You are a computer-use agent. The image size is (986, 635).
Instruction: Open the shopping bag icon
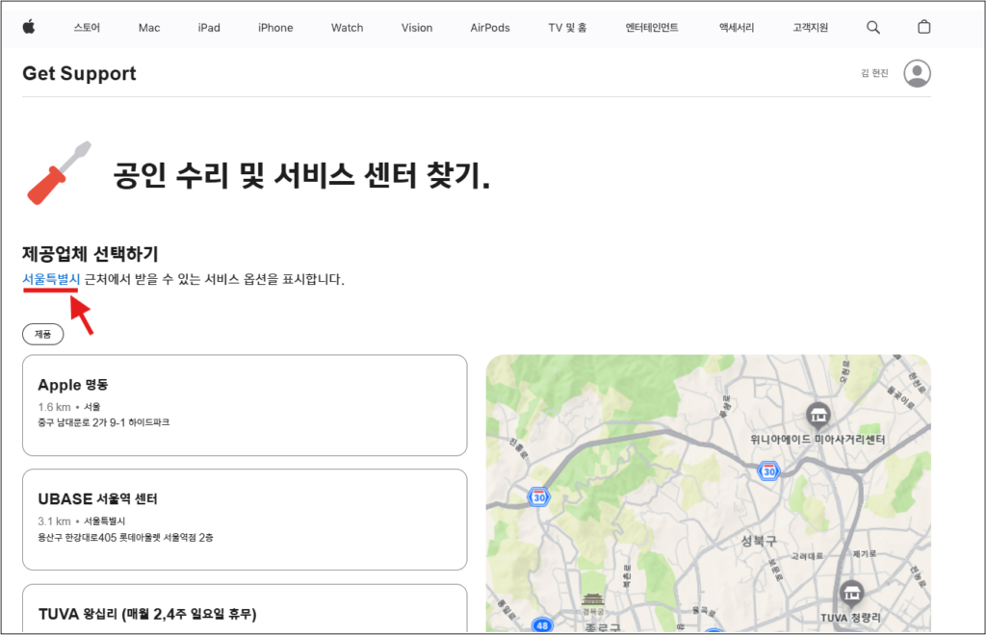[923, 28]
